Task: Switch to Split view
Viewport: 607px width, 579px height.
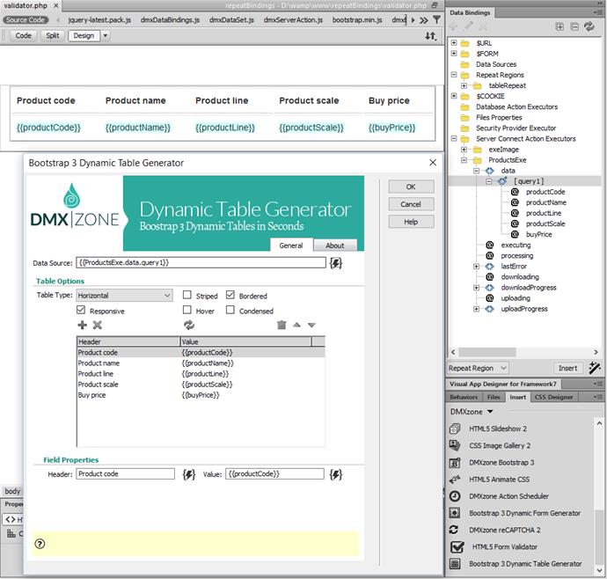Action: click(52, 35)
